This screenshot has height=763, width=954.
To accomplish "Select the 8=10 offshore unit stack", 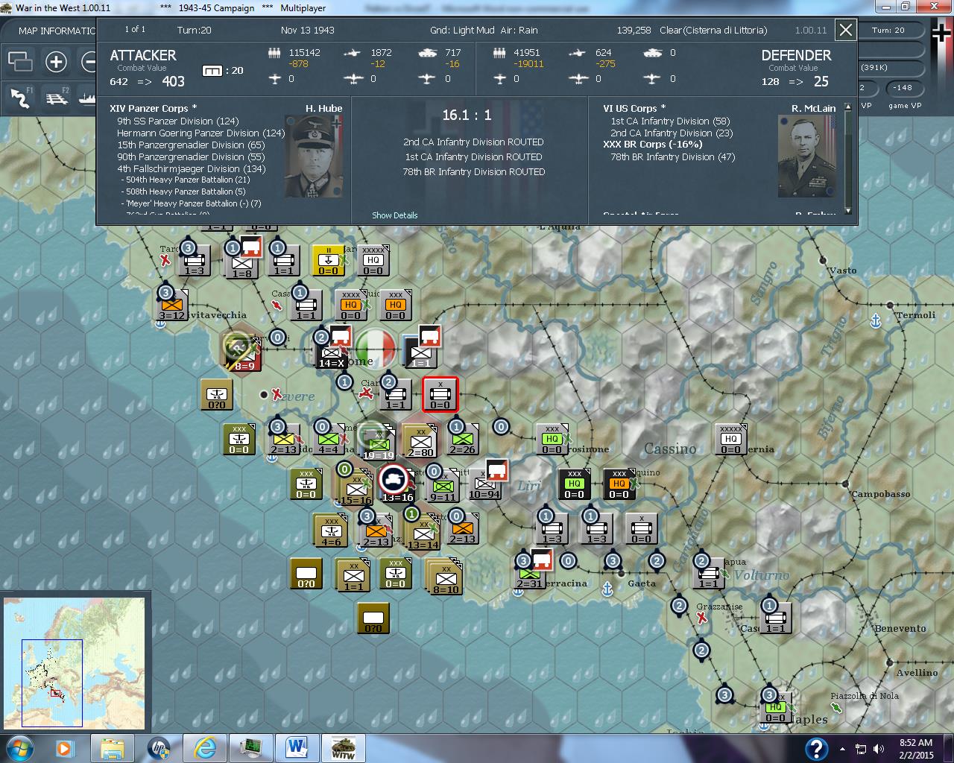I will (445, 576).
